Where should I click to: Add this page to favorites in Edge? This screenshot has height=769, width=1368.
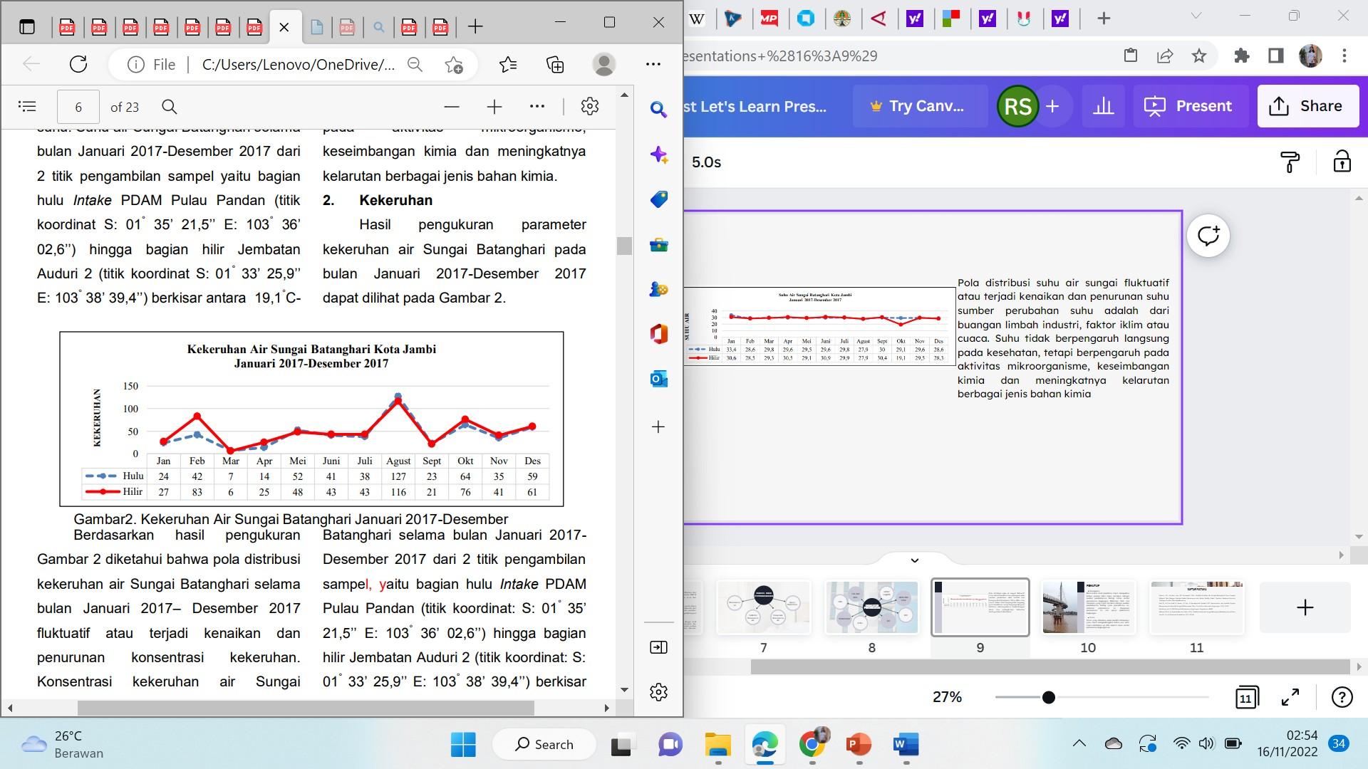pos(454,65)
